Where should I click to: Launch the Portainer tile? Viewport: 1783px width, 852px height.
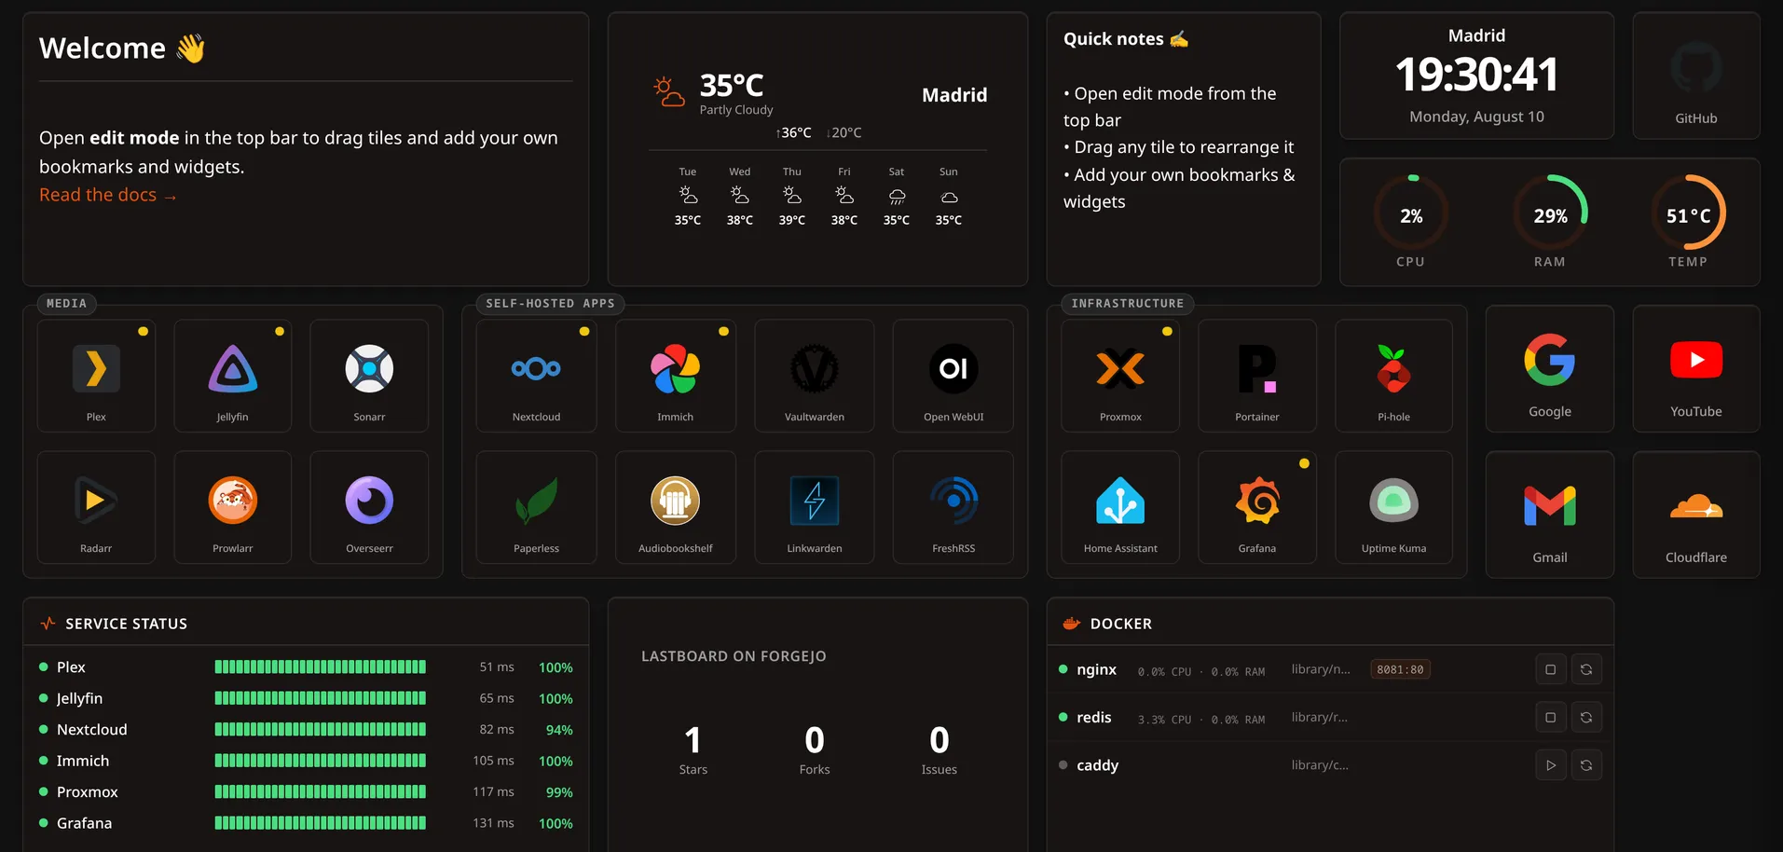pos(1257,376)
